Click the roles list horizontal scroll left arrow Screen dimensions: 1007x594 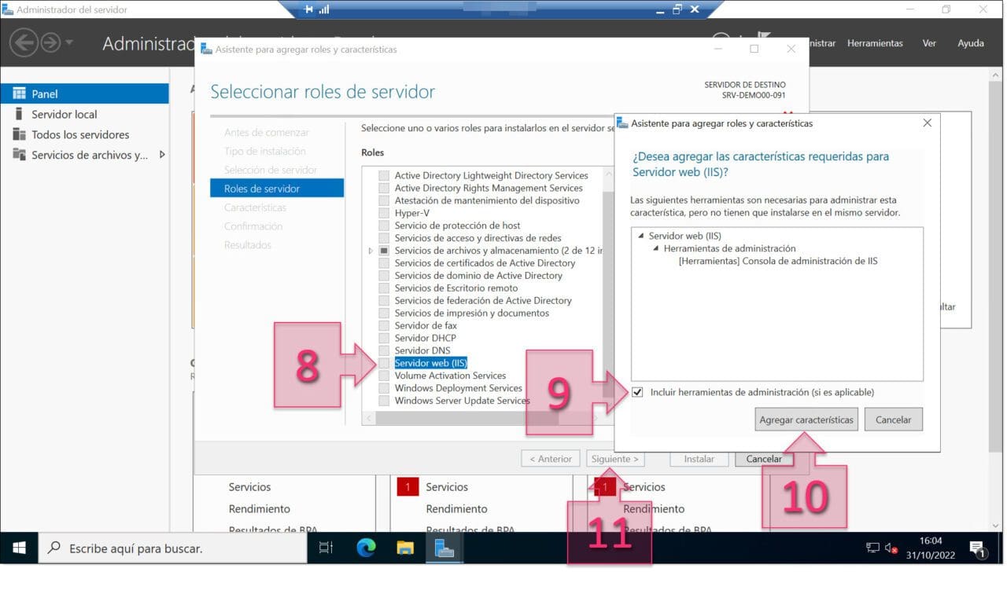[x=368, y=419]
